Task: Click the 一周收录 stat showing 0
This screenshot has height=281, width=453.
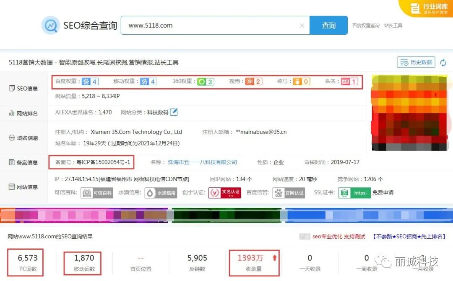Action: (367, 263)
